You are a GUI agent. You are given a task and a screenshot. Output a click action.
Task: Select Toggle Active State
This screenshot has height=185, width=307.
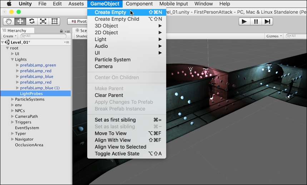(x=127, y=154)
